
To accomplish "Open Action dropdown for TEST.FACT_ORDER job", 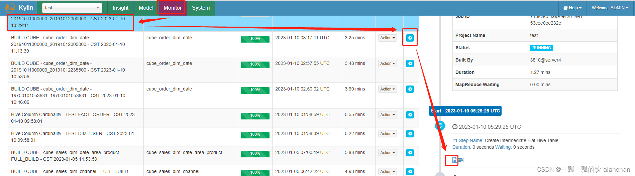I will [x=388, y=115].
